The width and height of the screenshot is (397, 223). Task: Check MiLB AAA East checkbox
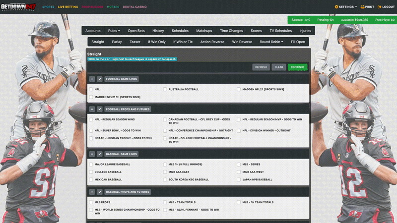[165, 172]
